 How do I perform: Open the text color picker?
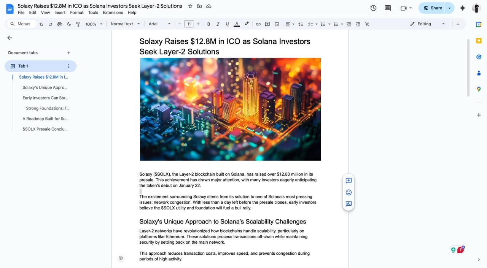tap(237, 24)
